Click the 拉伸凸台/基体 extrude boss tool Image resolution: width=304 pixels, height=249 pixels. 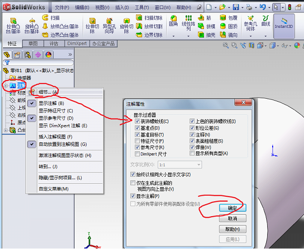(x=13, y=26)
